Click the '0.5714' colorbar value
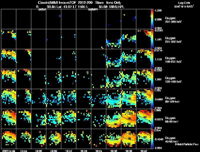The height and width of the screenshot is (152, 200). [158, 50]
